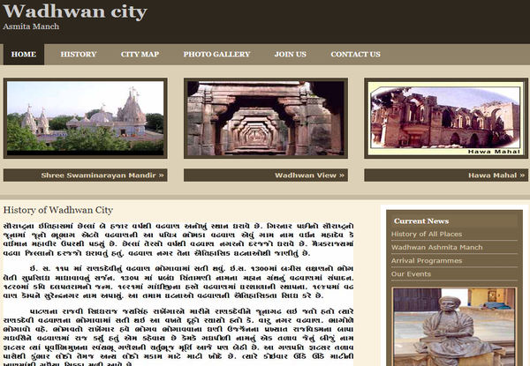530x366 pixels.
Task: Click the Wadhwan View » button
Action: pyautogui.click(x=266, y=176)
